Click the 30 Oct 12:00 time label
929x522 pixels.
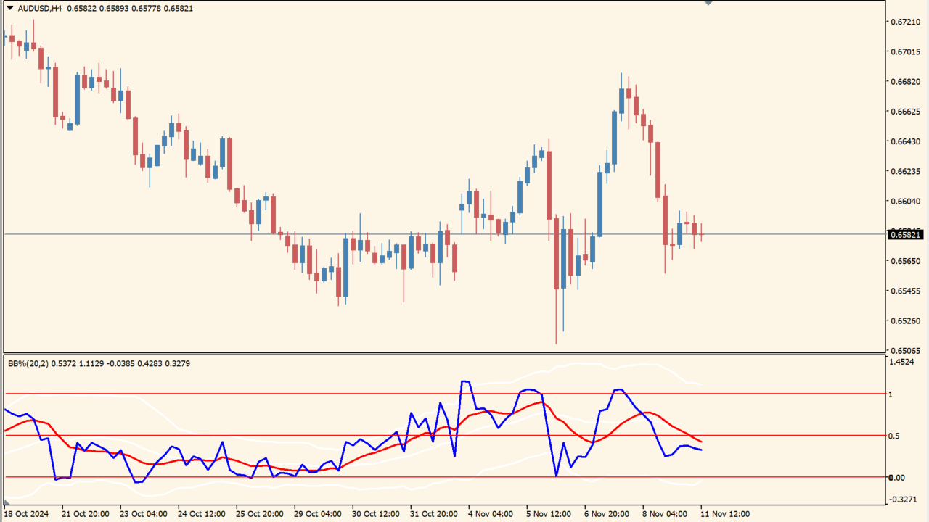click(x=376, y=514)
